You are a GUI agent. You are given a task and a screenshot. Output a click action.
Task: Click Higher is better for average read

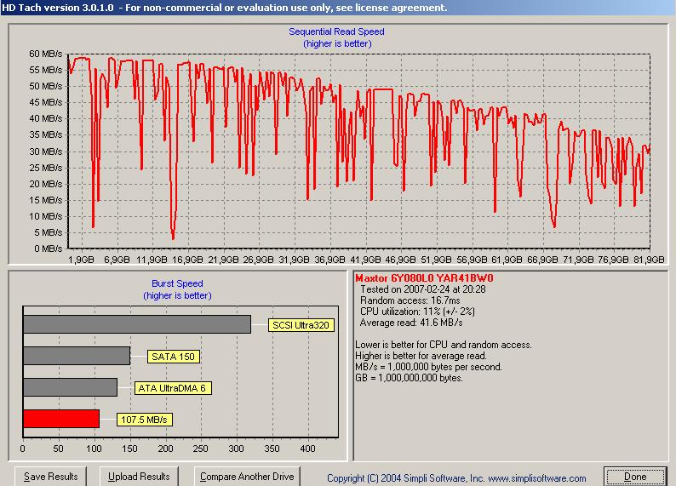pos(421,356)
